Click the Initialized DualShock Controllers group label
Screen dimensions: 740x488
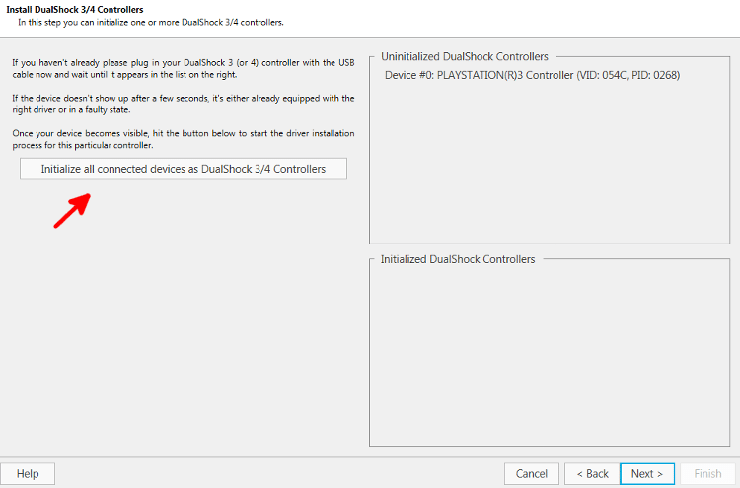[458, 259]
